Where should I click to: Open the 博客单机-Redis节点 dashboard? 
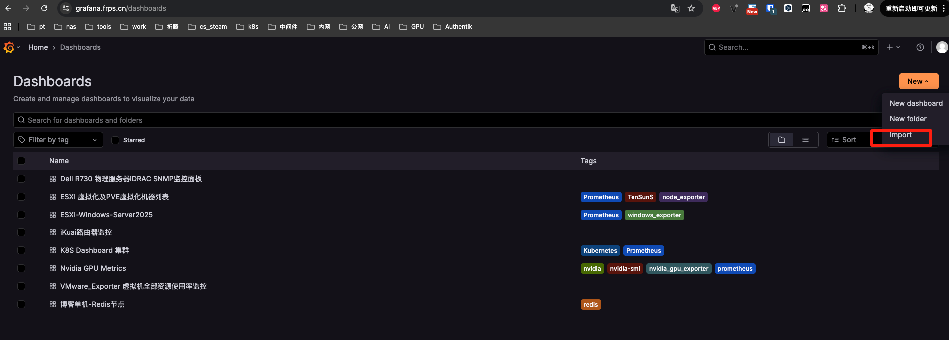[92, 304]
